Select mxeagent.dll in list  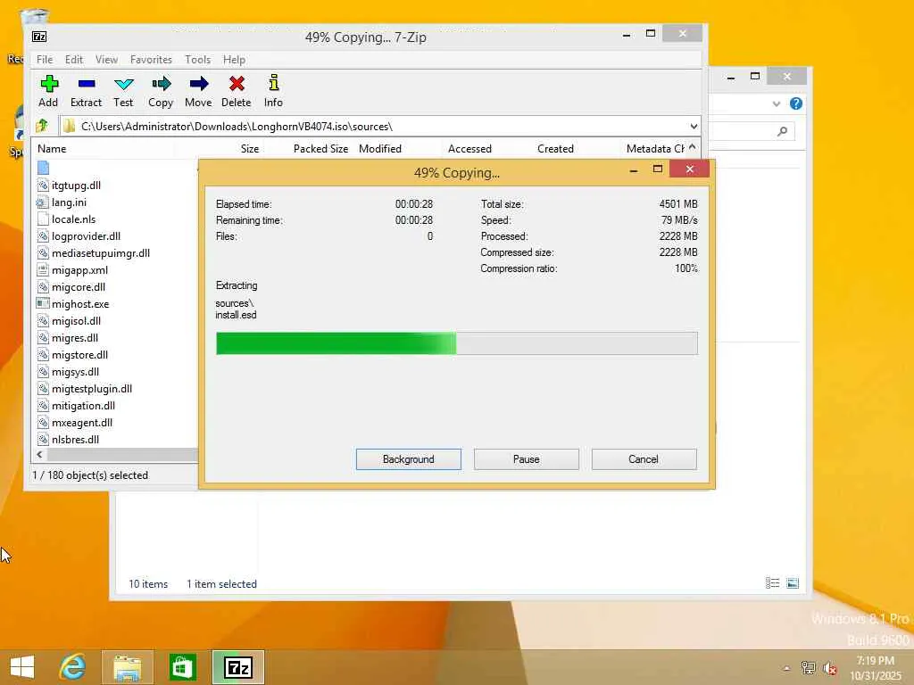[x=82, y=422]
